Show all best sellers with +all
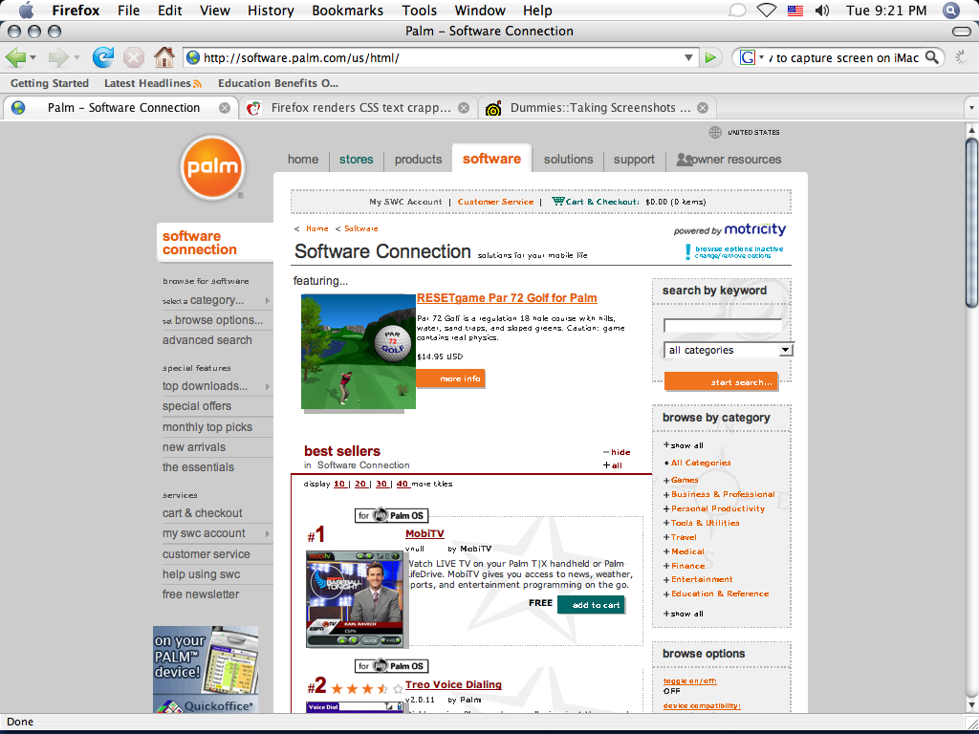This screenshot has width=979, height=734. point(613,465)
